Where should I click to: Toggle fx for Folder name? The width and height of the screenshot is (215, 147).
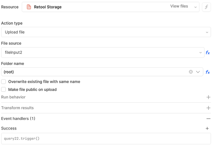pyautogui.click(x=208, y=72)
